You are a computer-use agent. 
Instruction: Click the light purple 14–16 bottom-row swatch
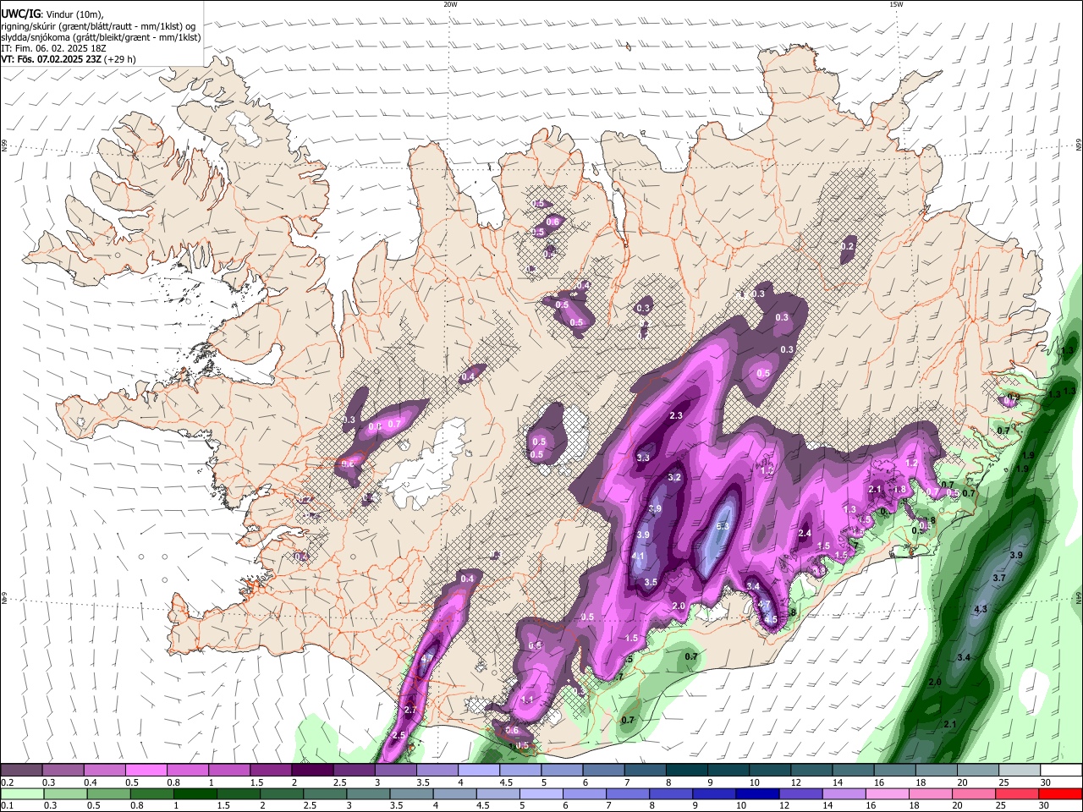coord(844,794)
